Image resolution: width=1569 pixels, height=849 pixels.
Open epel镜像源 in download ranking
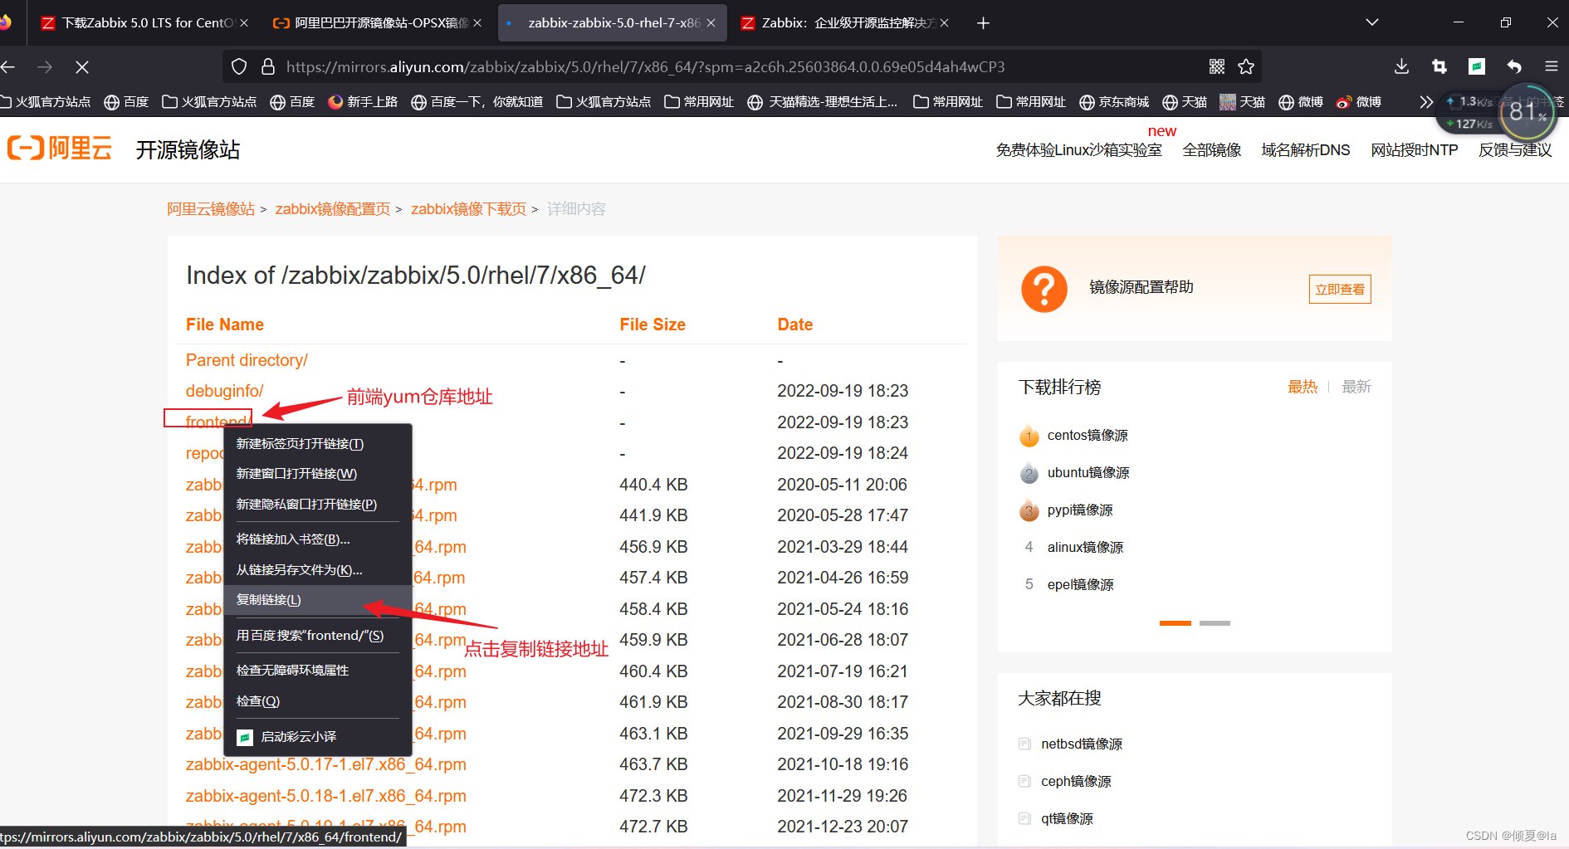coord(1081,585)
